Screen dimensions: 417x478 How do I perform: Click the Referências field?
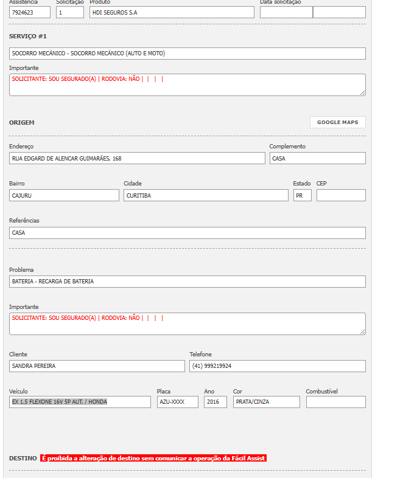187,233
